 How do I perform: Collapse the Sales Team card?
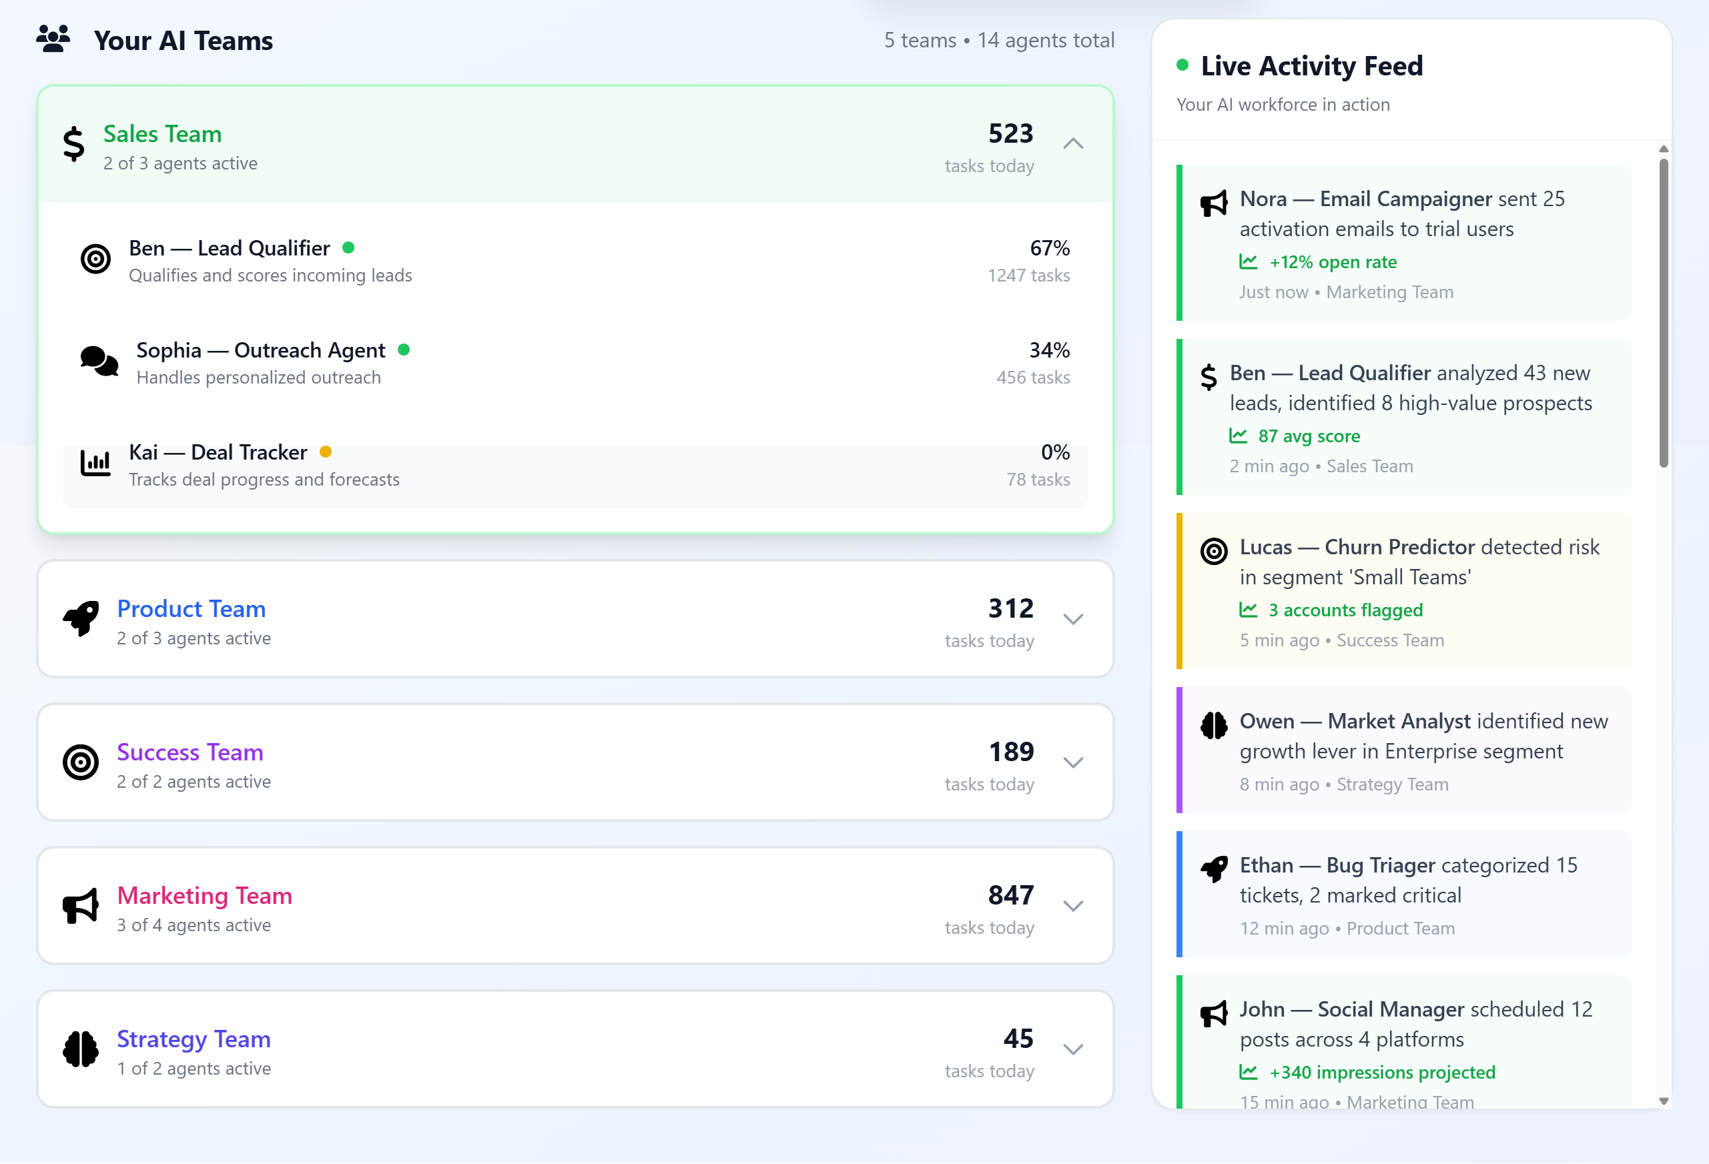1073,144
